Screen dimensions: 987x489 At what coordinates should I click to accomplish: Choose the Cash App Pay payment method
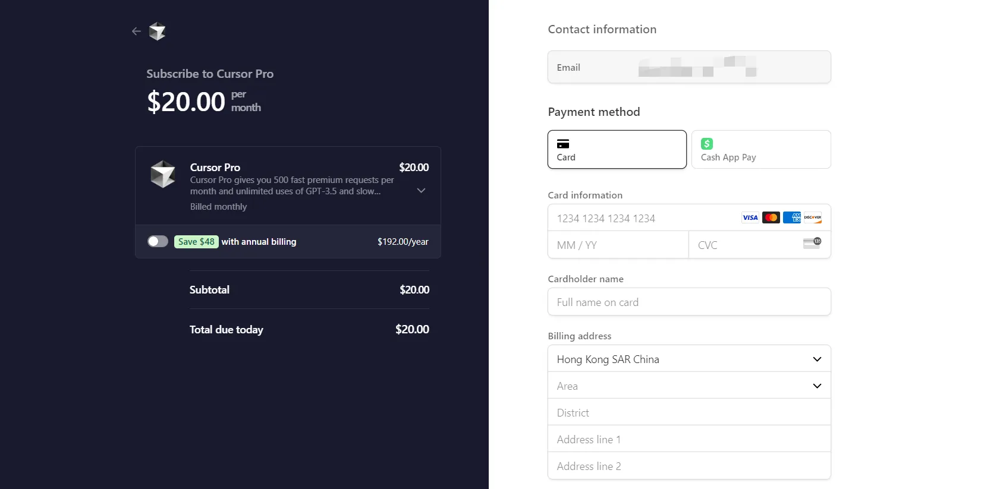pos(760,150)
